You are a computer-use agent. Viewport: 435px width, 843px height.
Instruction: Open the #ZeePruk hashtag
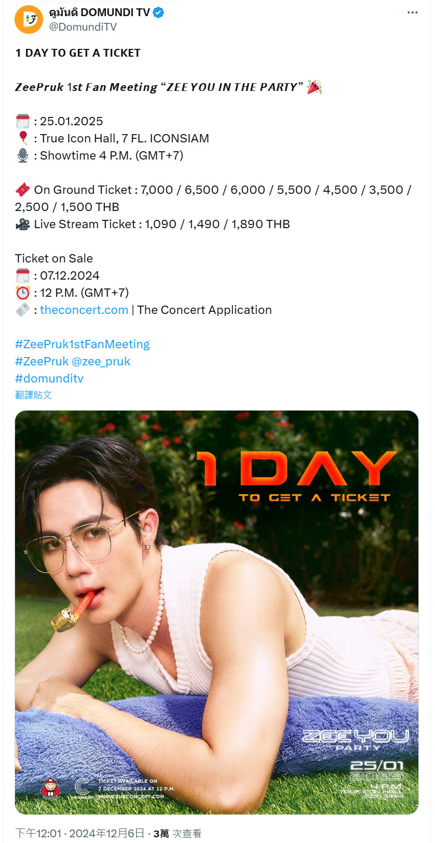coord(42,361)
